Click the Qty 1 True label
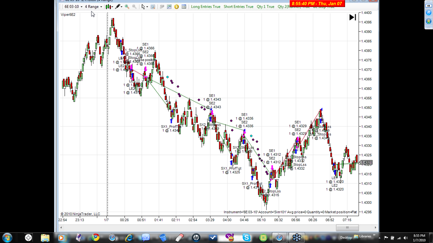 (265, 7)
